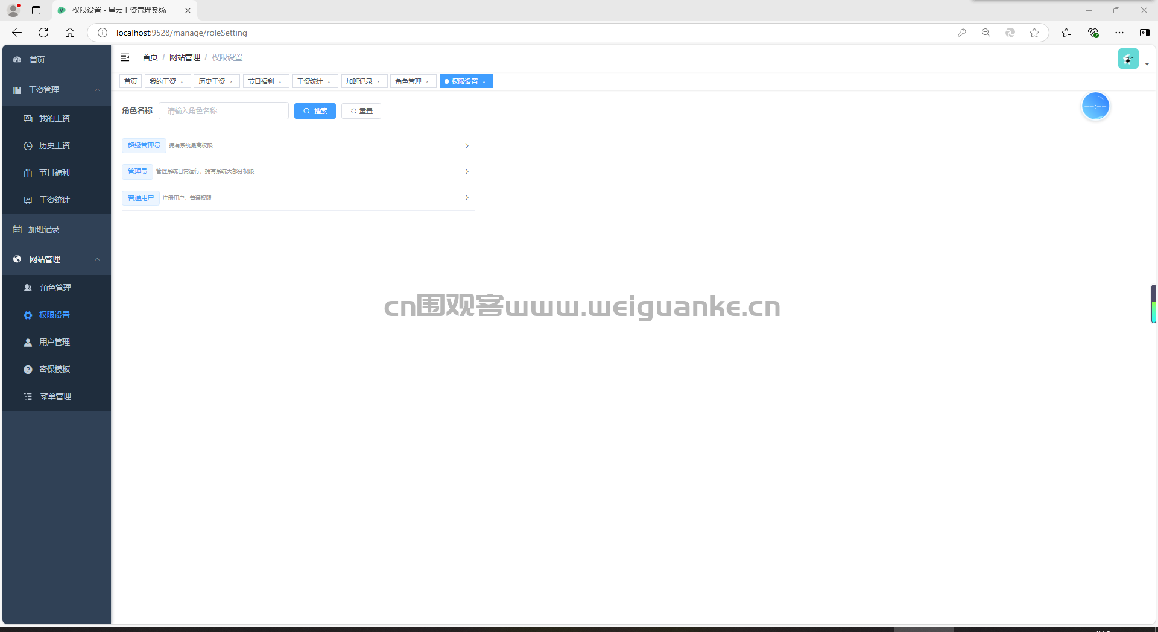
Task: Open the tab actions menu icon
Action: 36,10
